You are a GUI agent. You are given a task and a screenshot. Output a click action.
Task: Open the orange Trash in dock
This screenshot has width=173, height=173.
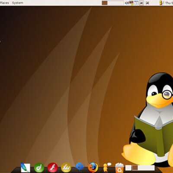[x=119, y=167]
